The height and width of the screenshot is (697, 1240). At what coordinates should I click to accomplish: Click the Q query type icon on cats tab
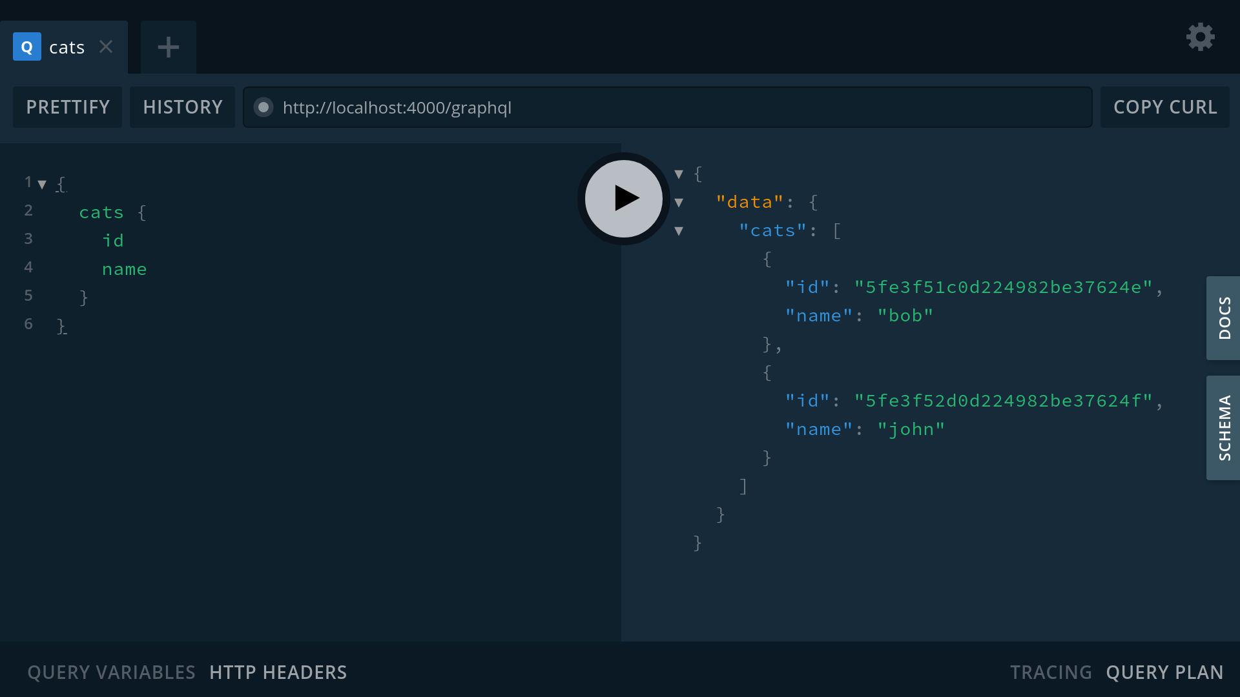[26, 46]
